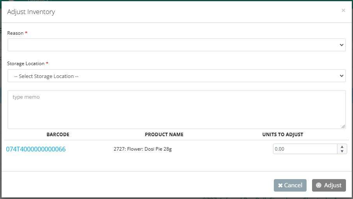
Task: Open the Select Storage Location dropdown
Action: 176,76
